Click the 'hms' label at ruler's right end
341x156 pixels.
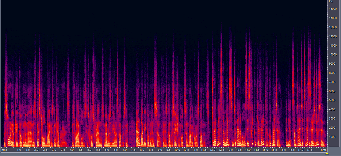[x=324, y=150]
